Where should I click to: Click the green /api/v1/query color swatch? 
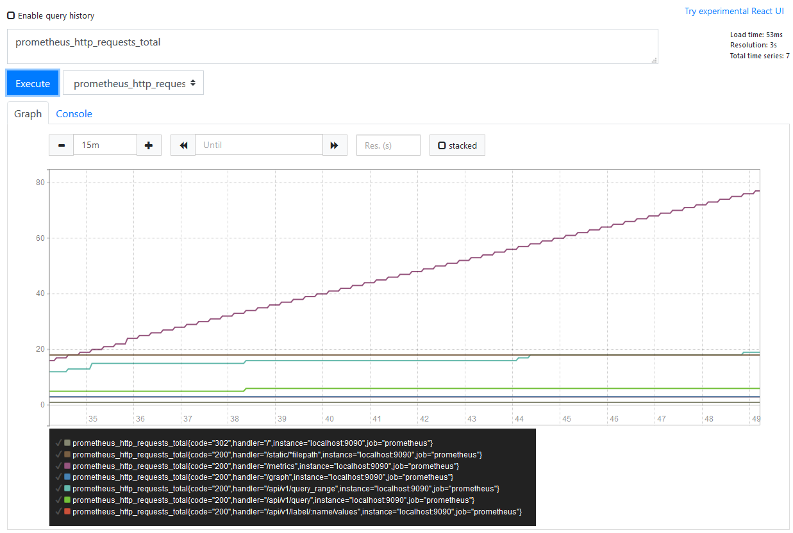point(67,500)
